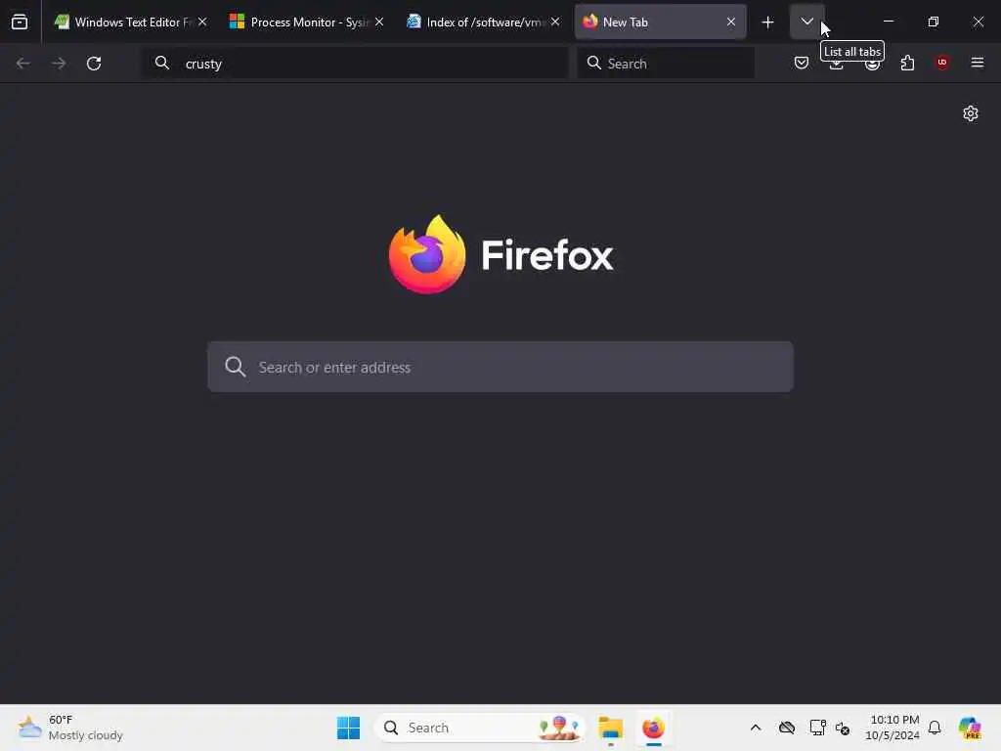Screen dimensions: 1001x751
Task: Open a new tab with plus button
Action: (768, 22)
